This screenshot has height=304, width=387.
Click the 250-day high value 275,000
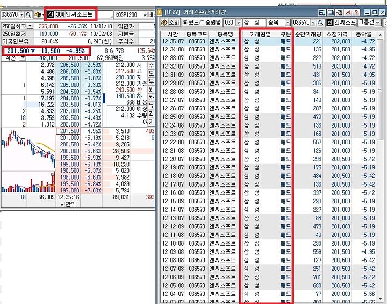pyautogui.click(x=48, y=26)
